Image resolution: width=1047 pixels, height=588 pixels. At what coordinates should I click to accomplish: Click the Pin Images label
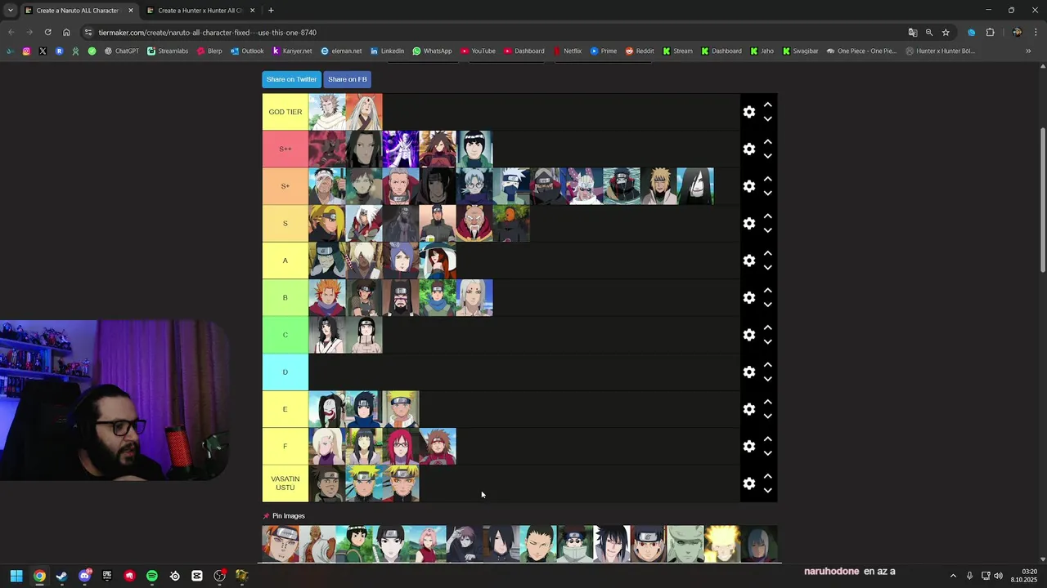pyautogui.click(x=288, y=516)
